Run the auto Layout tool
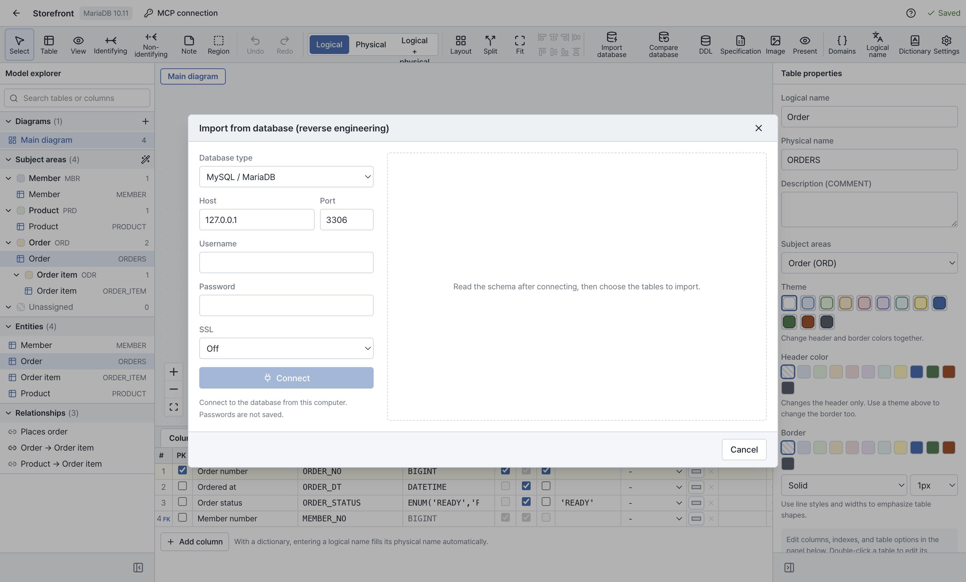The height and width of the screenshot is (582, 966). [x=461, y=45]
